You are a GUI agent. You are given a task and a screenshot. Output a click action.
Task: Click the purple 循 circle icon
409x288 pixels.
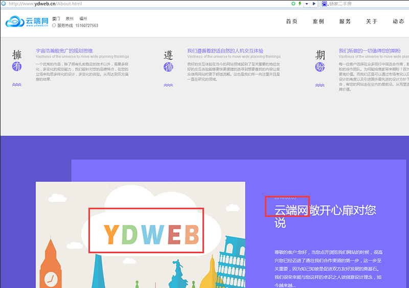point(168,67)
